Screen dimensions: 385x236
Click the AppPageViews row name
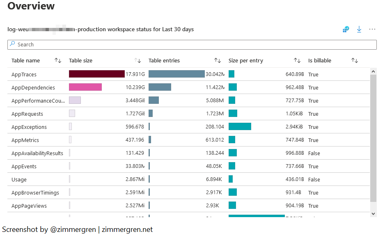(29, 206)
